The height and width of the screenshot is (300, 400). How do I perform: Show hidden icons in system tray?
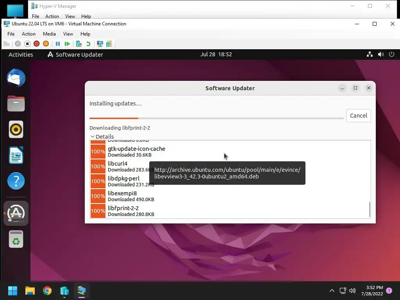(332, 291)
